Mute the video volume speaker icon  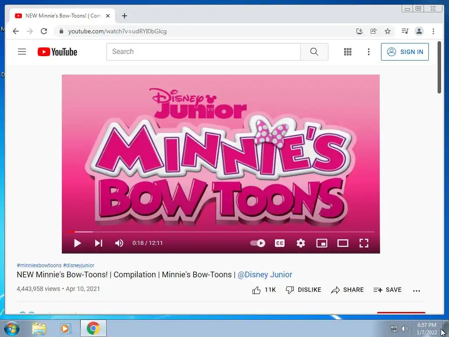click(119, 243)
